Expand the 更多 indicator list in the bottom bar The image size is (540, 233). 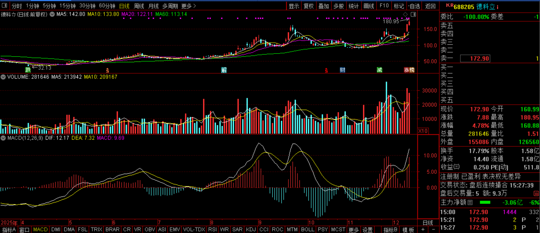click(x=353, y=230)
